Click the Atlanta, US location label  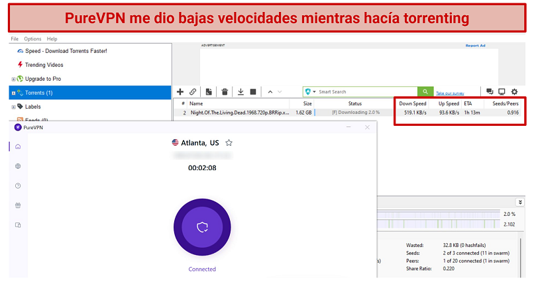[x=200, y=143]
